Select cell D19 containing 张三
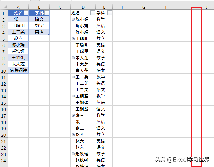Screen dimensions: 214x167 pyautogui.click(x=83, y=128)
